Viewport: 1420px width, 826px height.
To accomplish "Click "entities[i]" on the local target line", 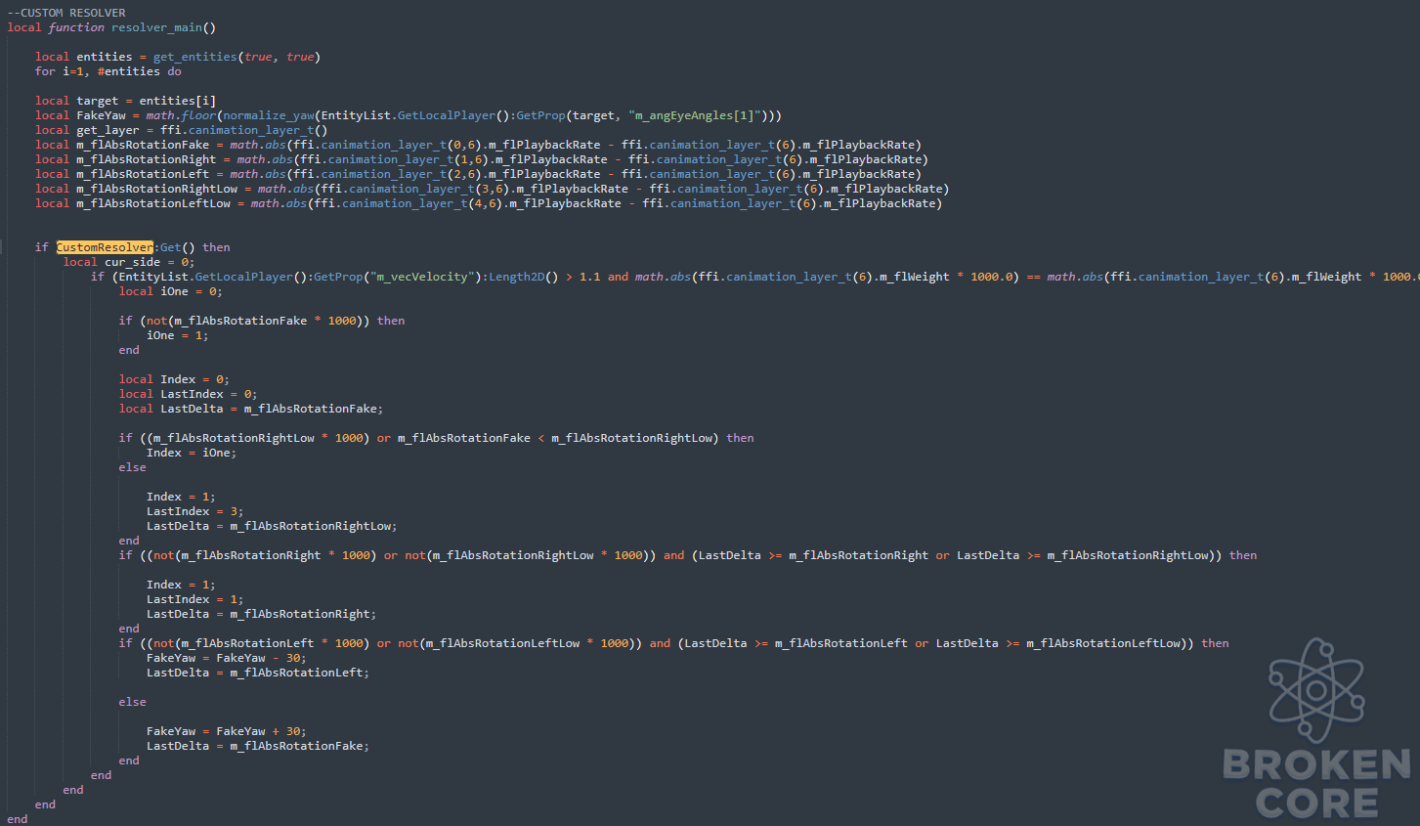I will [x=178, y=101].
